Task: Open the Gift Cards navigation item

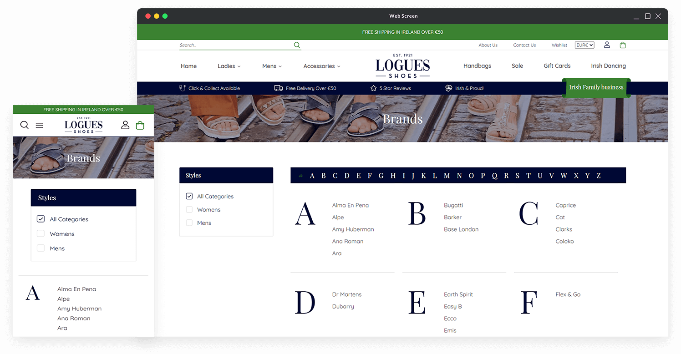Action: coord(557,66)
